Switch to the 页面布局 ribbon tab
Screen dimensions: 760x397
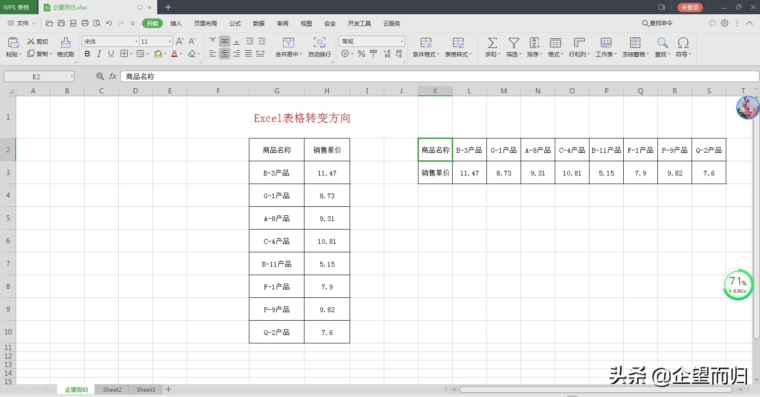click(x=205, y=23)
